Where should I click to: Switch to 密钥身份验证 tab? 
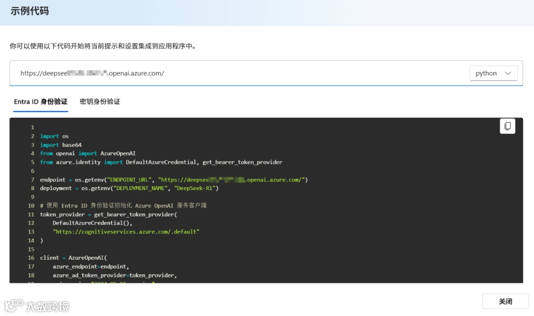click(100, 101)
